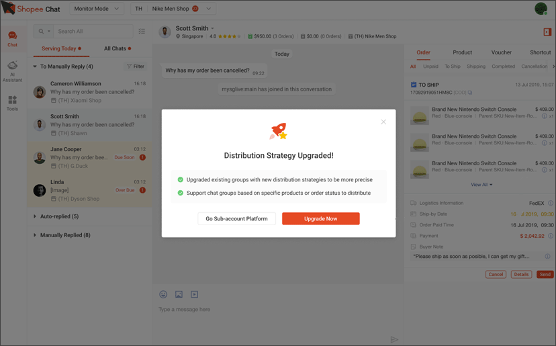Focus the Search All input field
556x346 pixels.
tap(93, 31)
